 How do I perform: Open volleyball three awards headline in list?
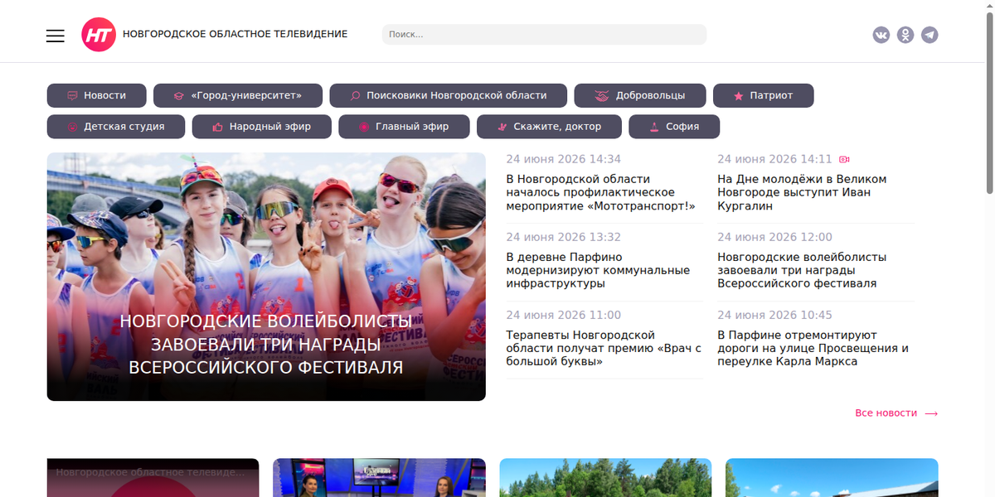click(x=802, y=270)
